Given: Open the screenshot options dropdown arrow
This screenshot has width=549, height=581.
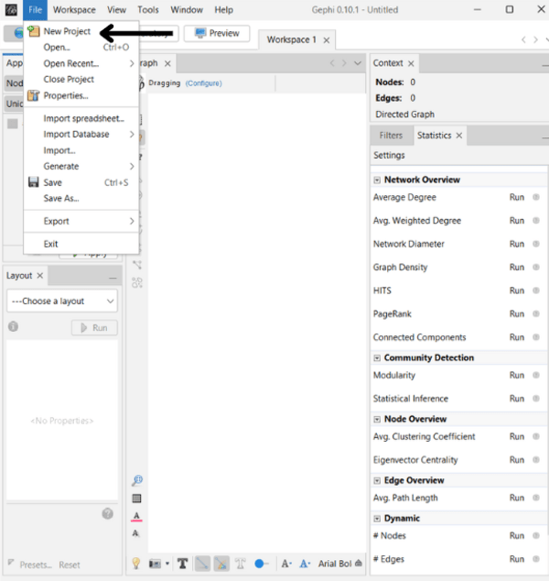Looking at the screenshot, I should pos(167,564).
